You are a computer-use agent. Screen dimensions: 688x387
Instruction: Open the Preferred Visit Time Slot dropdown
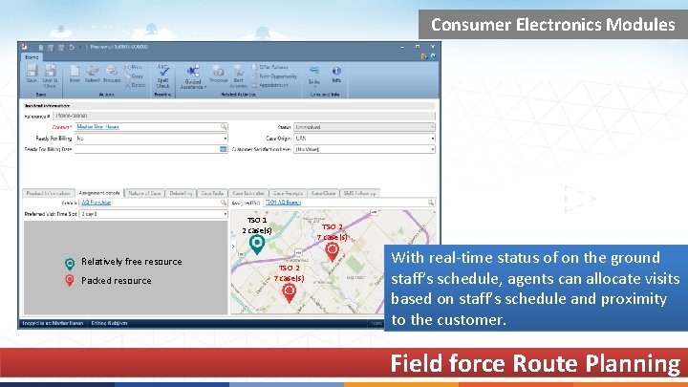click(x=226, y=214)
